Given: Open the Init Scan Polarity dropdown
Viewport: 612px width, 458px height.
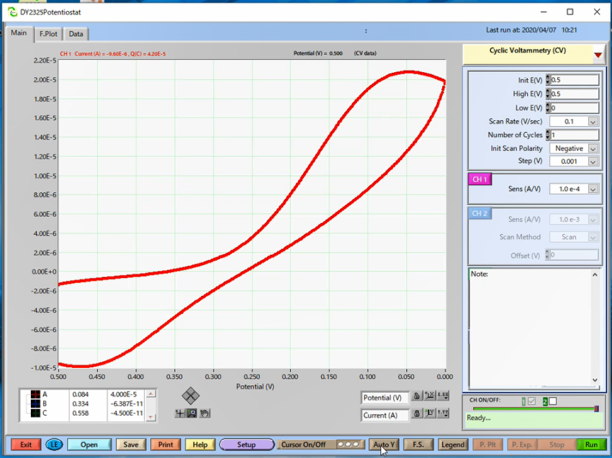Looking at the screenshot, I should click(593, 148).
